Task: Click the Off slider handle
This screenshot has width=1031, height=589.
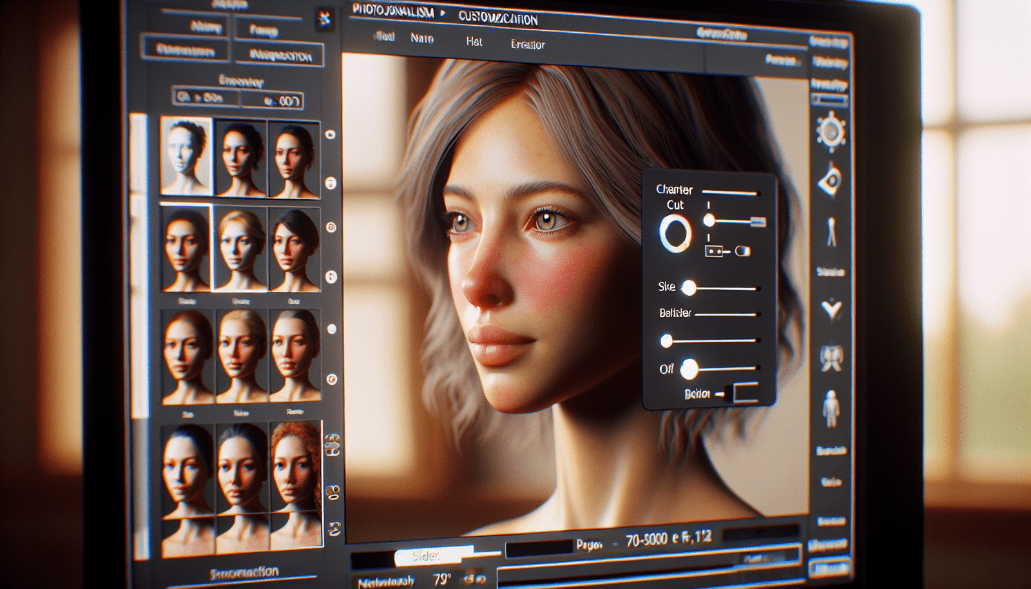Action: click(689, 369)
